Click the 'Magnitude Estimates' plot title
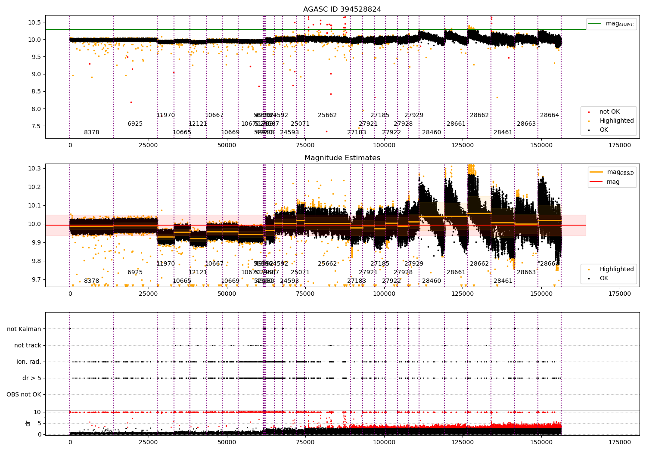The height and width of the screenshot is (452, 646). (x=342, y=158)
